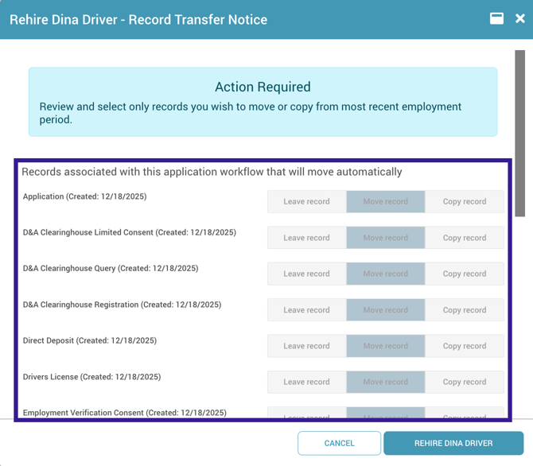
Task: Select Move record for Application
Action: [385, 201]
